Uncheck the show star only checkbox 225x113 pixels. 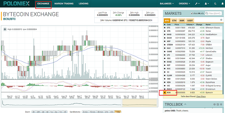click(x=192, y=13)
